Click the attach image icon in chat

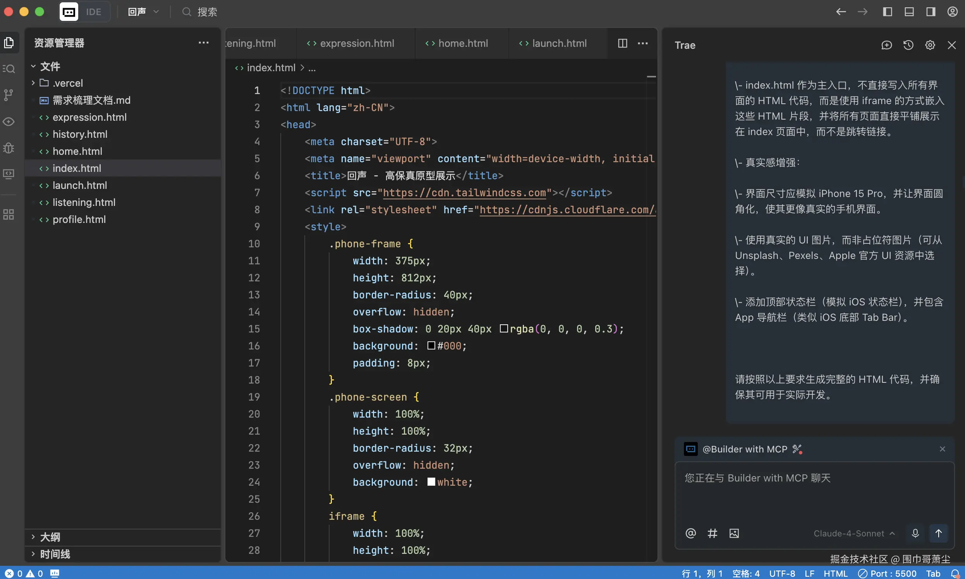click(x=734, y=533)
